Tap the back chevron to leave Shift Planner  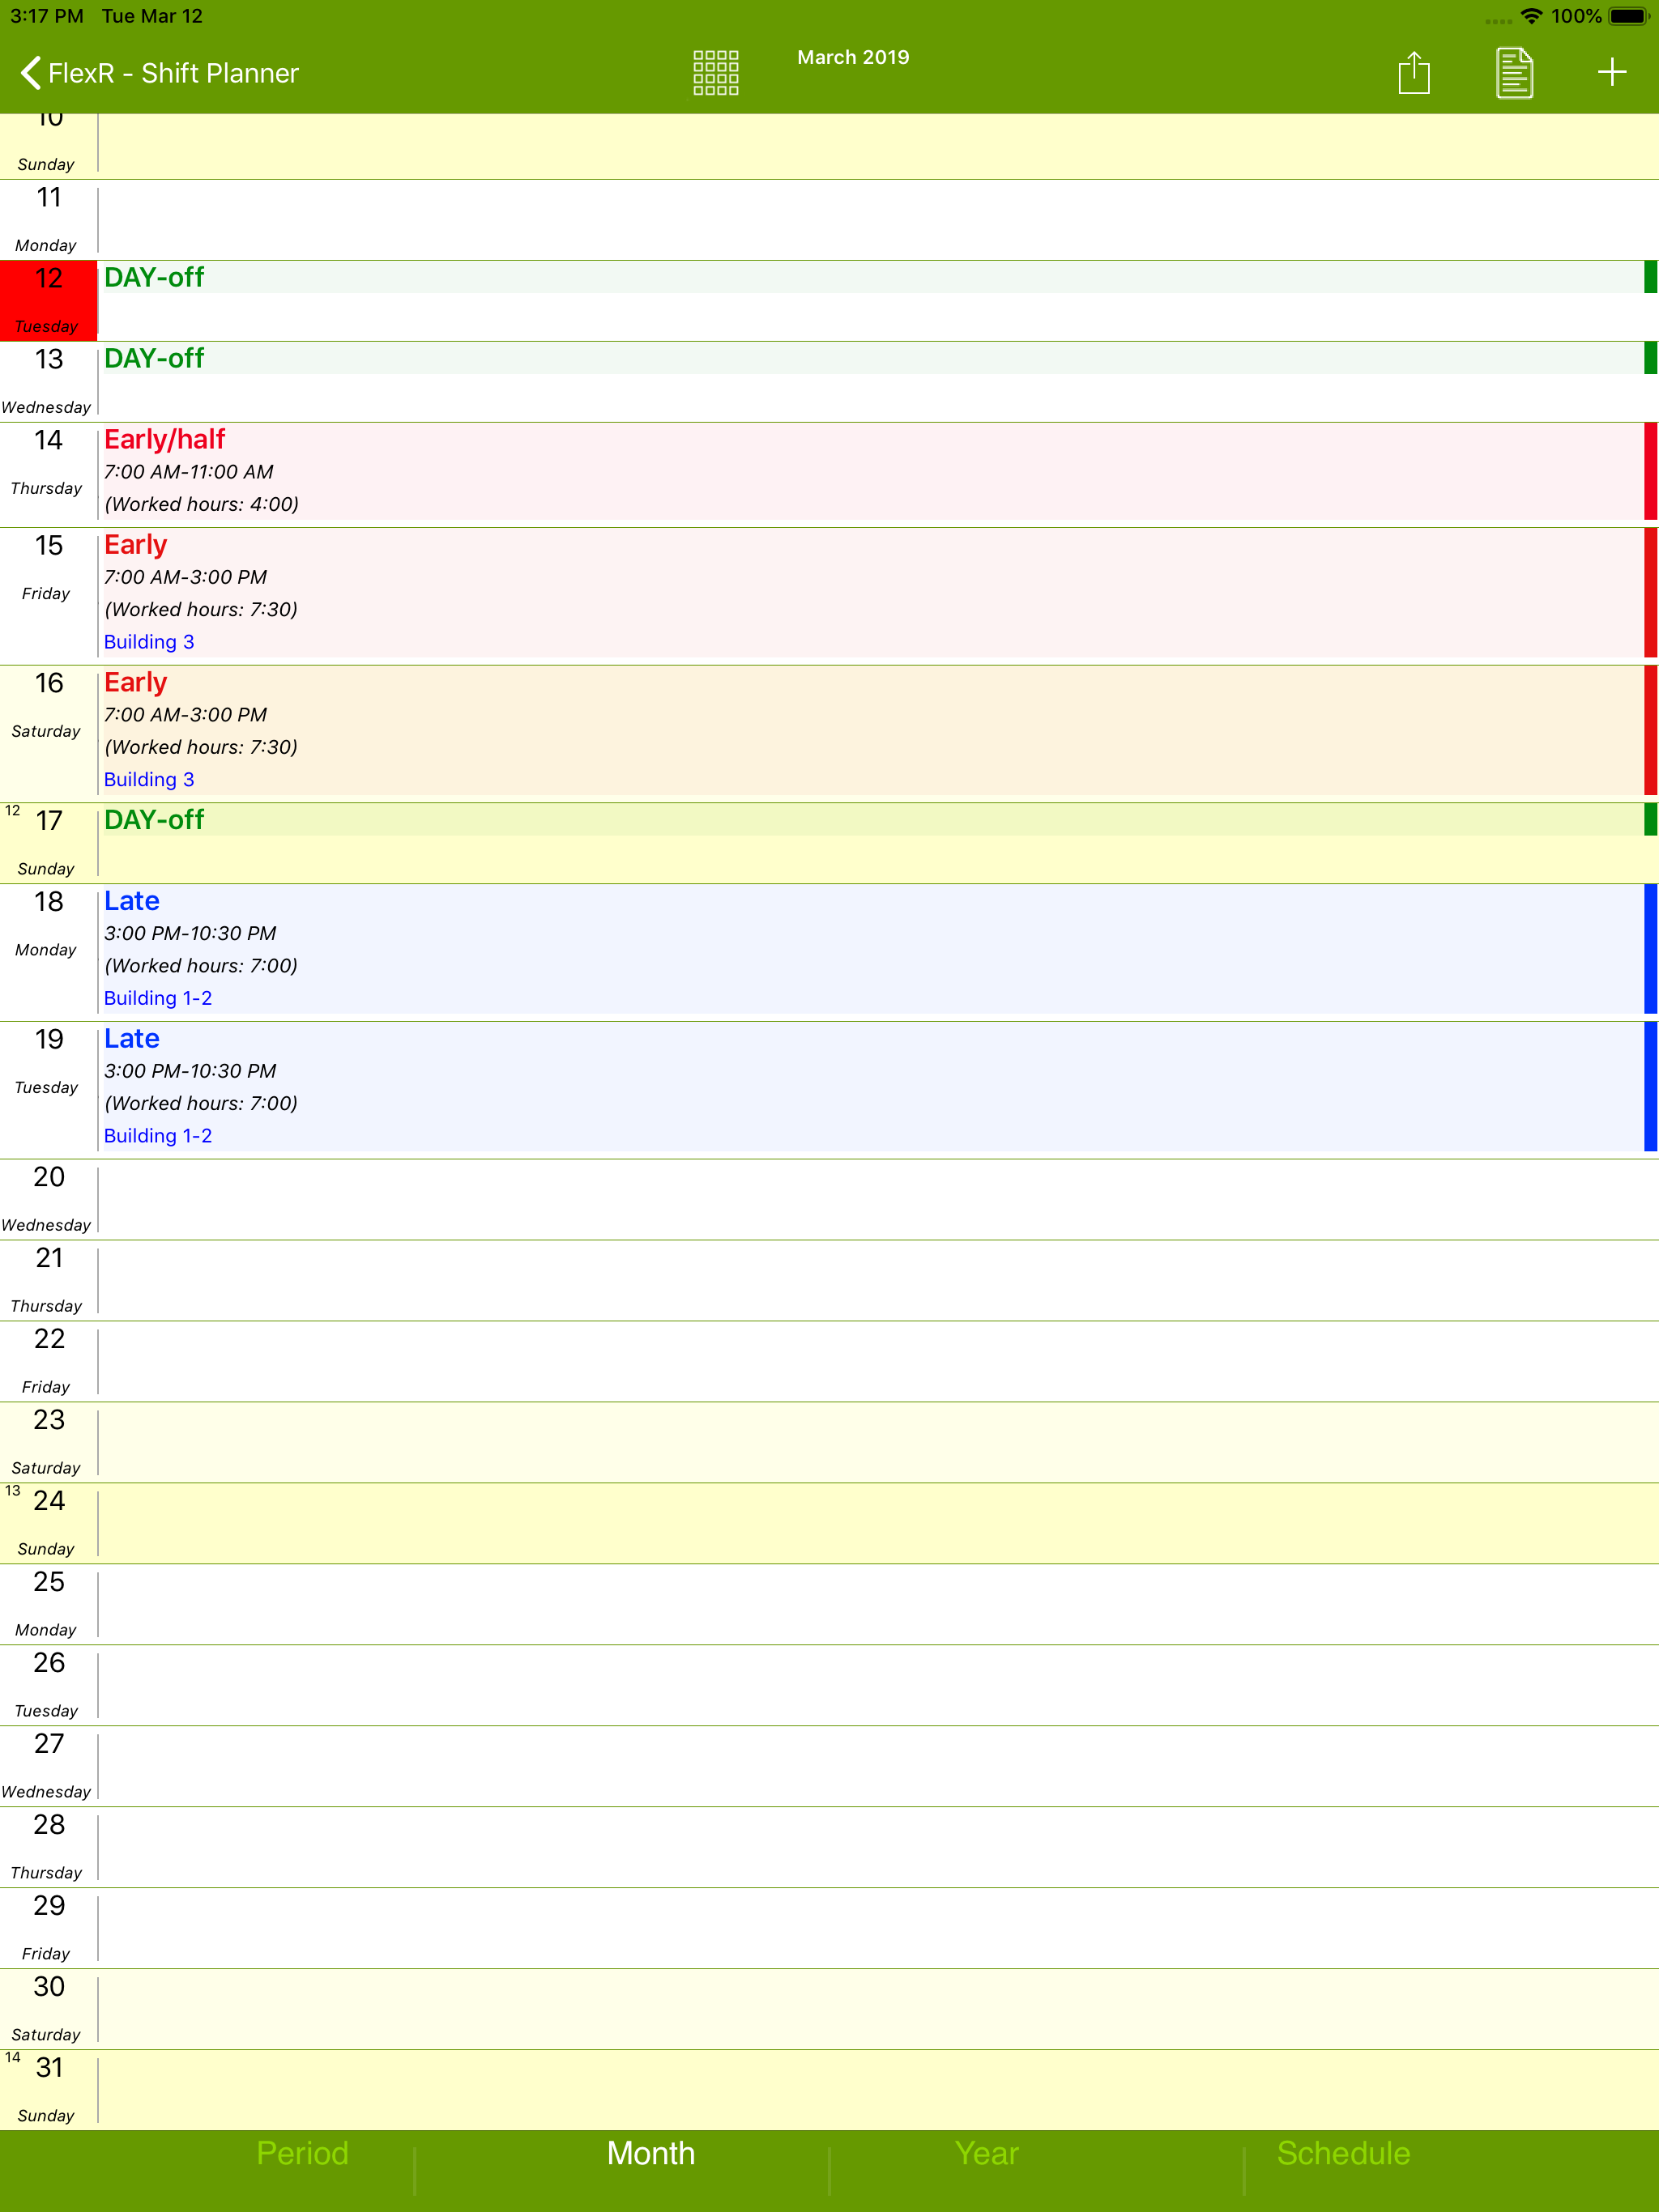pos(29,73)
